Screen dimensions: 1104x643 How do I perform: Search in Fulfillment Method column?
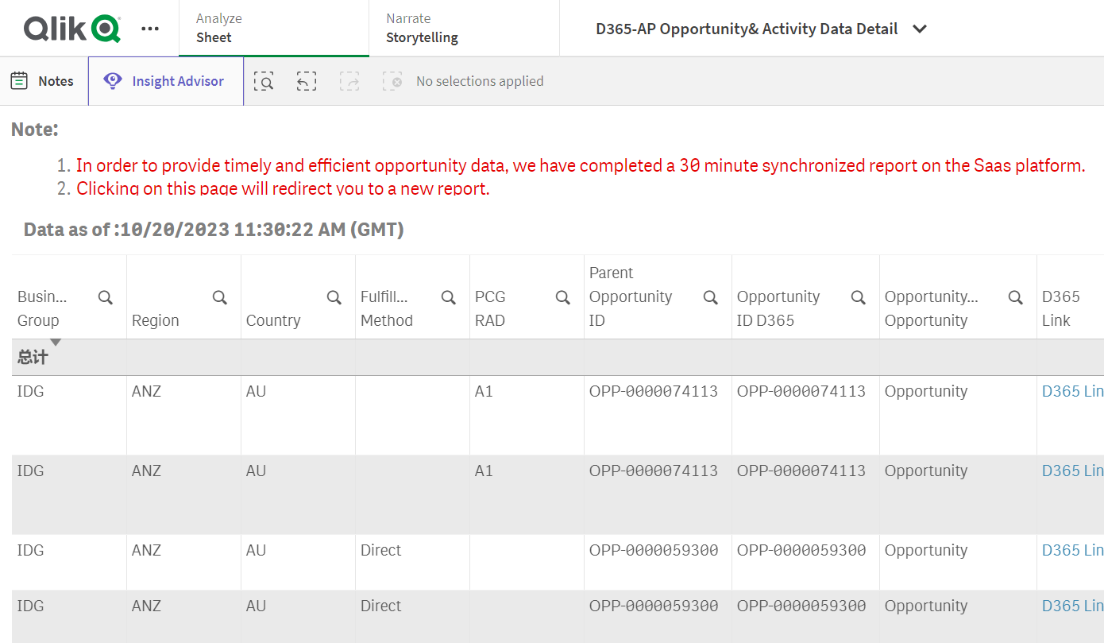pos(448,297)
